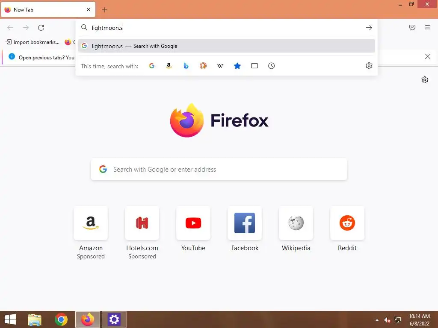Search open tabs using the tab icon
438x328 pixels.
point(254,66)
